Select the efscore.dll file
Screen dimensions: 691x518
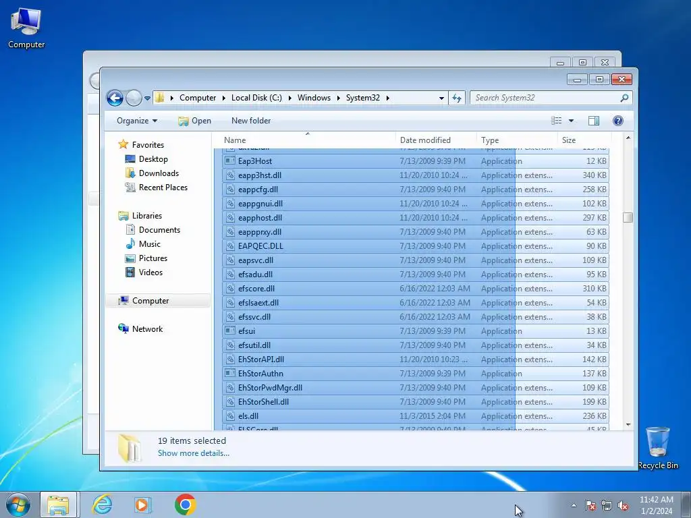(x=416, y=289)
